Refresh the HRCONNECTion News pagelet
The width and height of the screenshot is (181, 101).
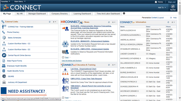point(109,22)
